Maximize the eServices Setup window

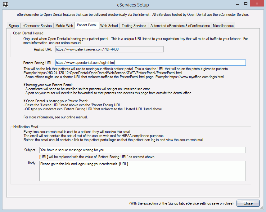(246, 3)
